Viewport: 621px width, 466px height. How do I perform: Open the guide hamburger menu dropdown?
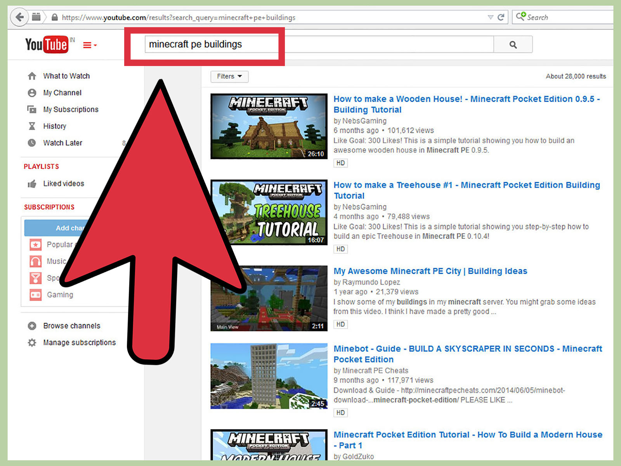pyautogui.click(x=89, y=45)
